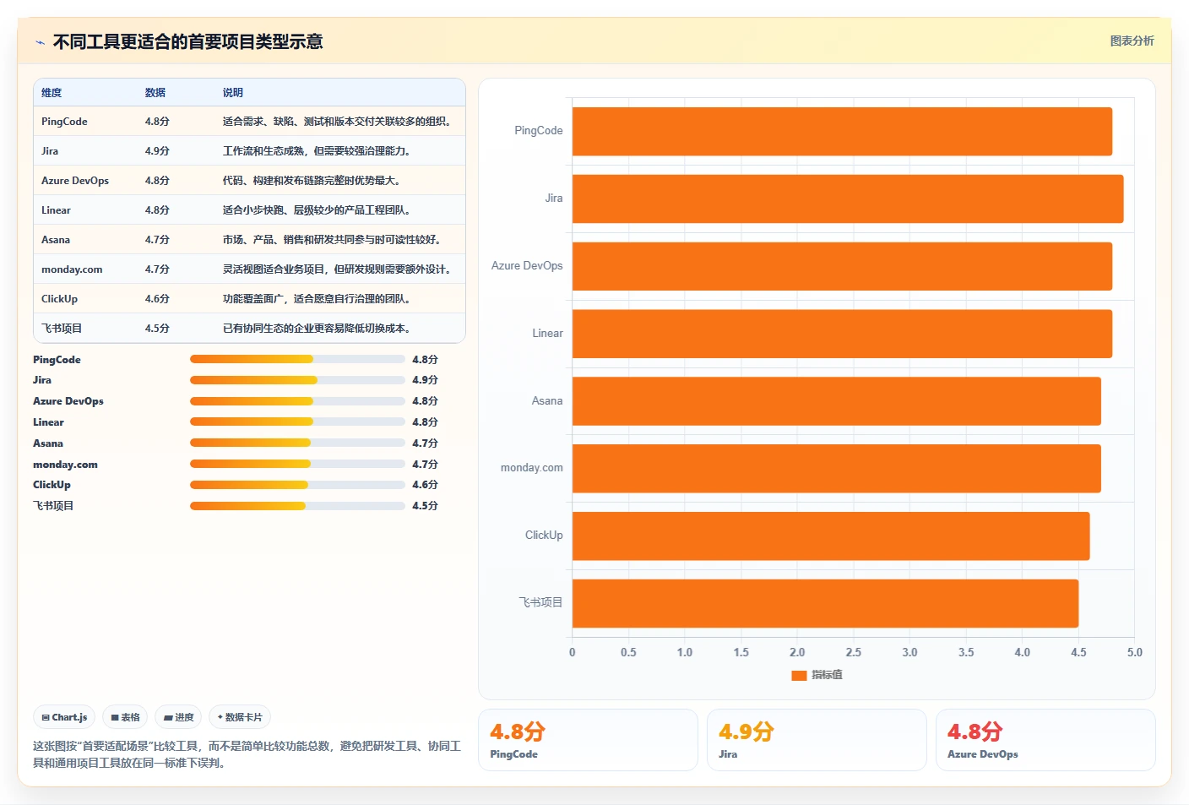The height and width of the screenshot is (805, 1189).
Task: Click the Linear progress bar
Action: point(297,422)
